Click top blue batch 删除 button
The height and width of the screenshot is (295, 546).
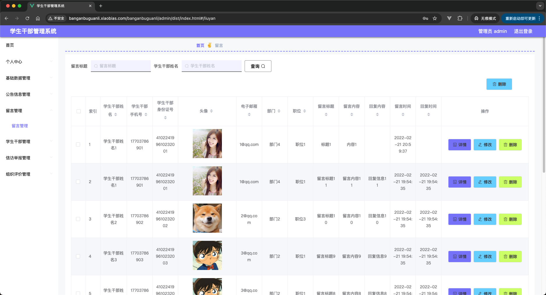499,84
